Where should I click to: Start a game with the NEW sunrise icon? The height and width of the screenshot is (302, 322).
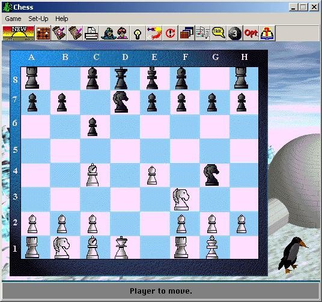click(x=19, y=33)
